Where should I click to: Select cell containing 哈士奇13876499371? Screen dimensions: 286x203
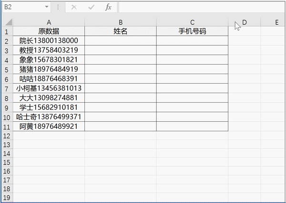point(49,117)
